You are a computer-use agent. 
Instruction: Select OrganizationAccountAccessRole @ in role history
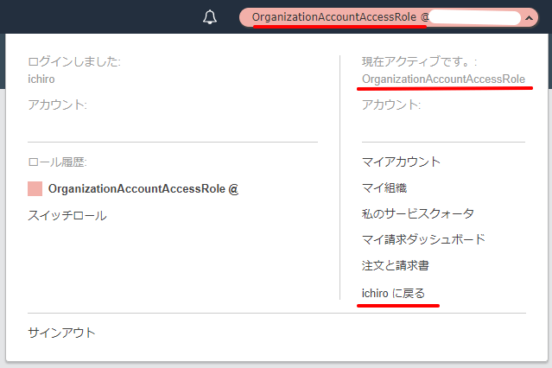pos(143,189)
